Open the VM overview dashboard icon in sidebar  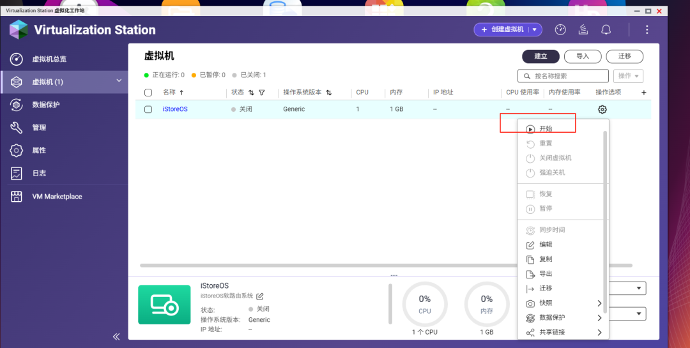click(16, 59)
